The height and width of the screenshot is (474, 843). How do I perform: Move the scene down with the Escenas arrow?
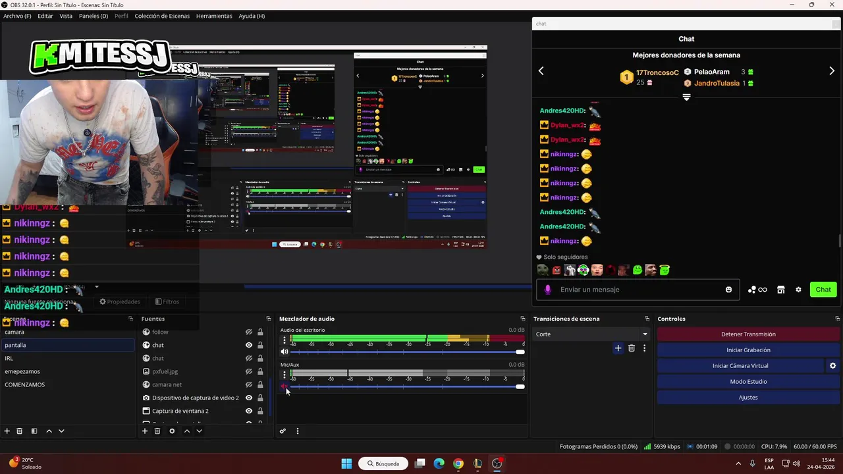coord(61,431)
